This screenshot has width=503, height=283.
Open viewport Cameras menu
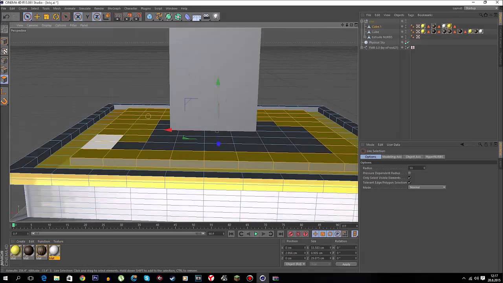(32, 25)
